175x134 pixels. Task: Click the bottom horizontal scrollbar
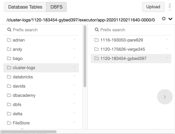[x=28, y=132]
